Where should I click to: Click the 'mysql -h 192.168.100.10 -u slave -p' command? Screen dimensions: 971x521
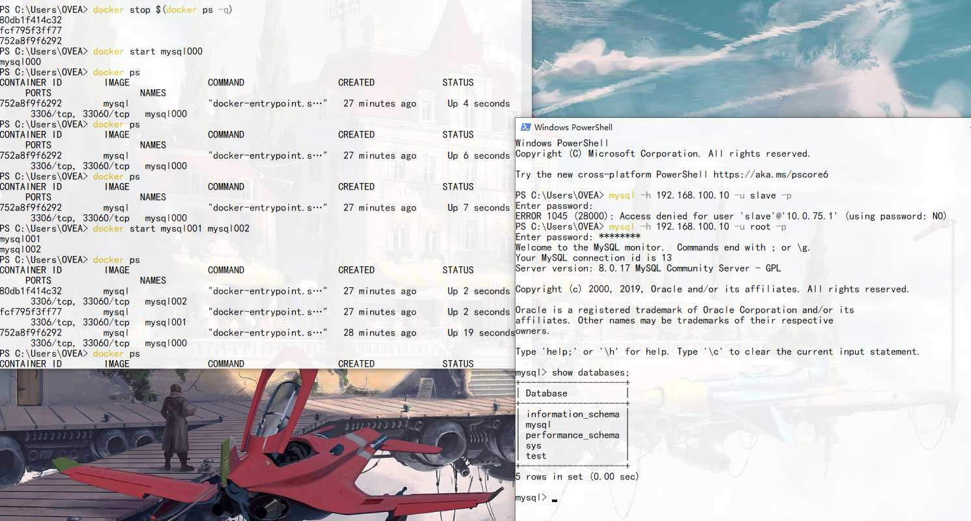click(701, 195)
